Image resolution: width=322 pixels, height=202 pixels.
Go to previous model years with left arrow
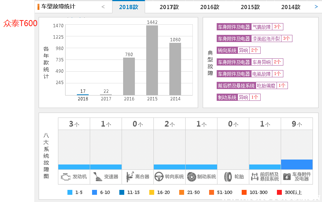(x=103, y=7)
